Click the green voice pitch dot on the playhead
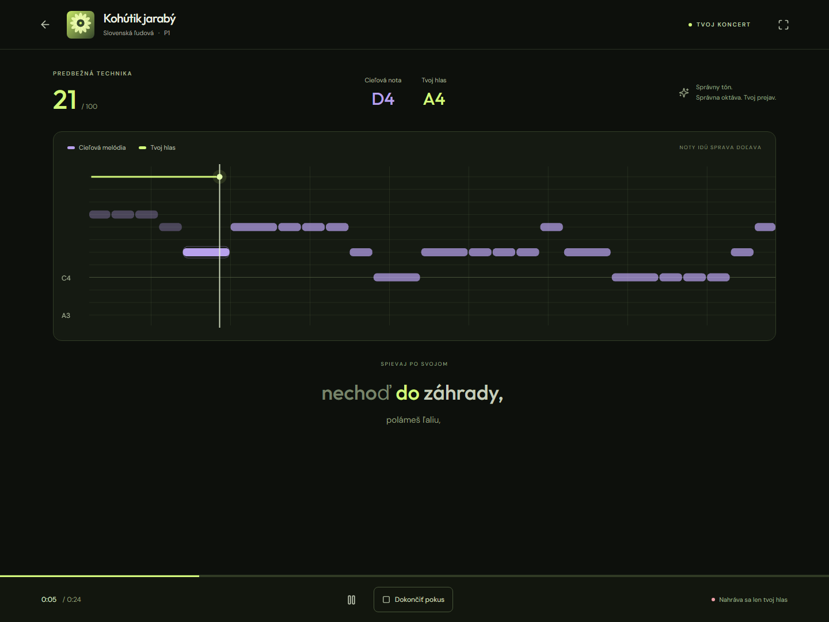 [219, 177]
